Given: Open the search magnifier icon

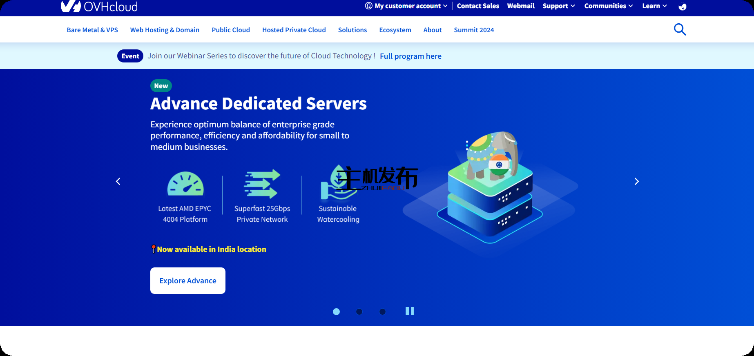Looking at the screenshot, I should pyautogui.click(x=680, y=29).
